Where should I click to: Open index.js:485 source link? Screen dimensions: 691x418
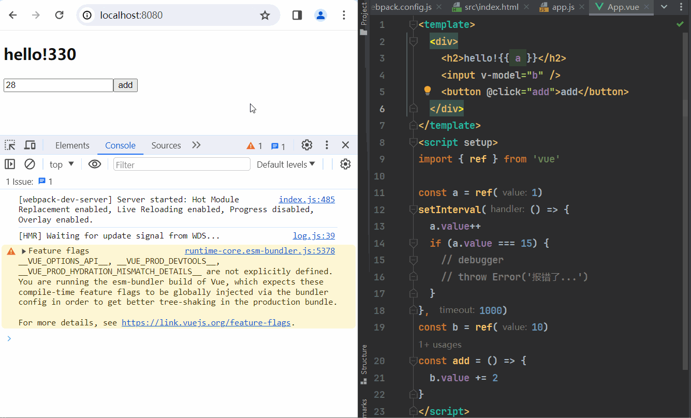307,200
